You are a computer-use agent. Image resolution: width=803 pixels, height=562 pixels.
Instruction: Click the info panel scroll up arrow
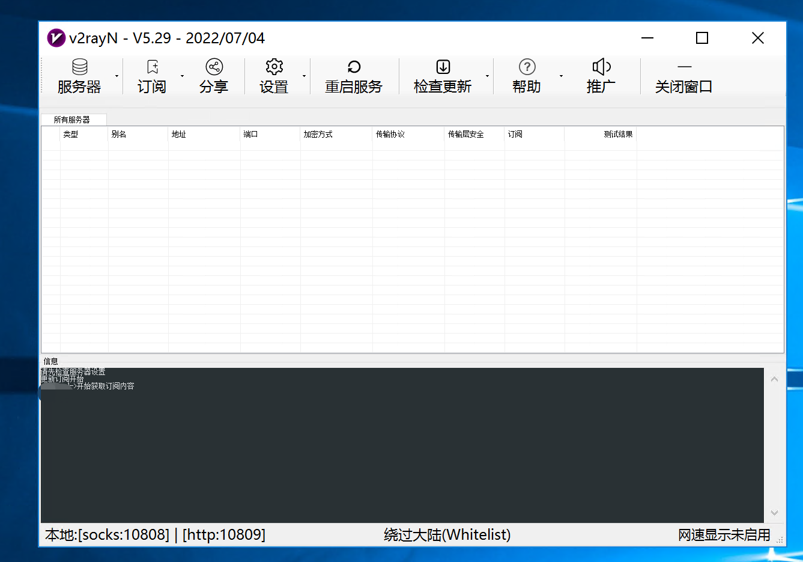click(774, 379)
